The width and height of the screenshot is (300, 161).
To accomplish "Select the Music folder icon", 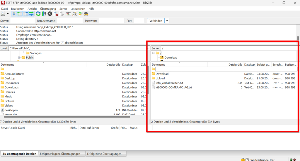I will point(2,97).
